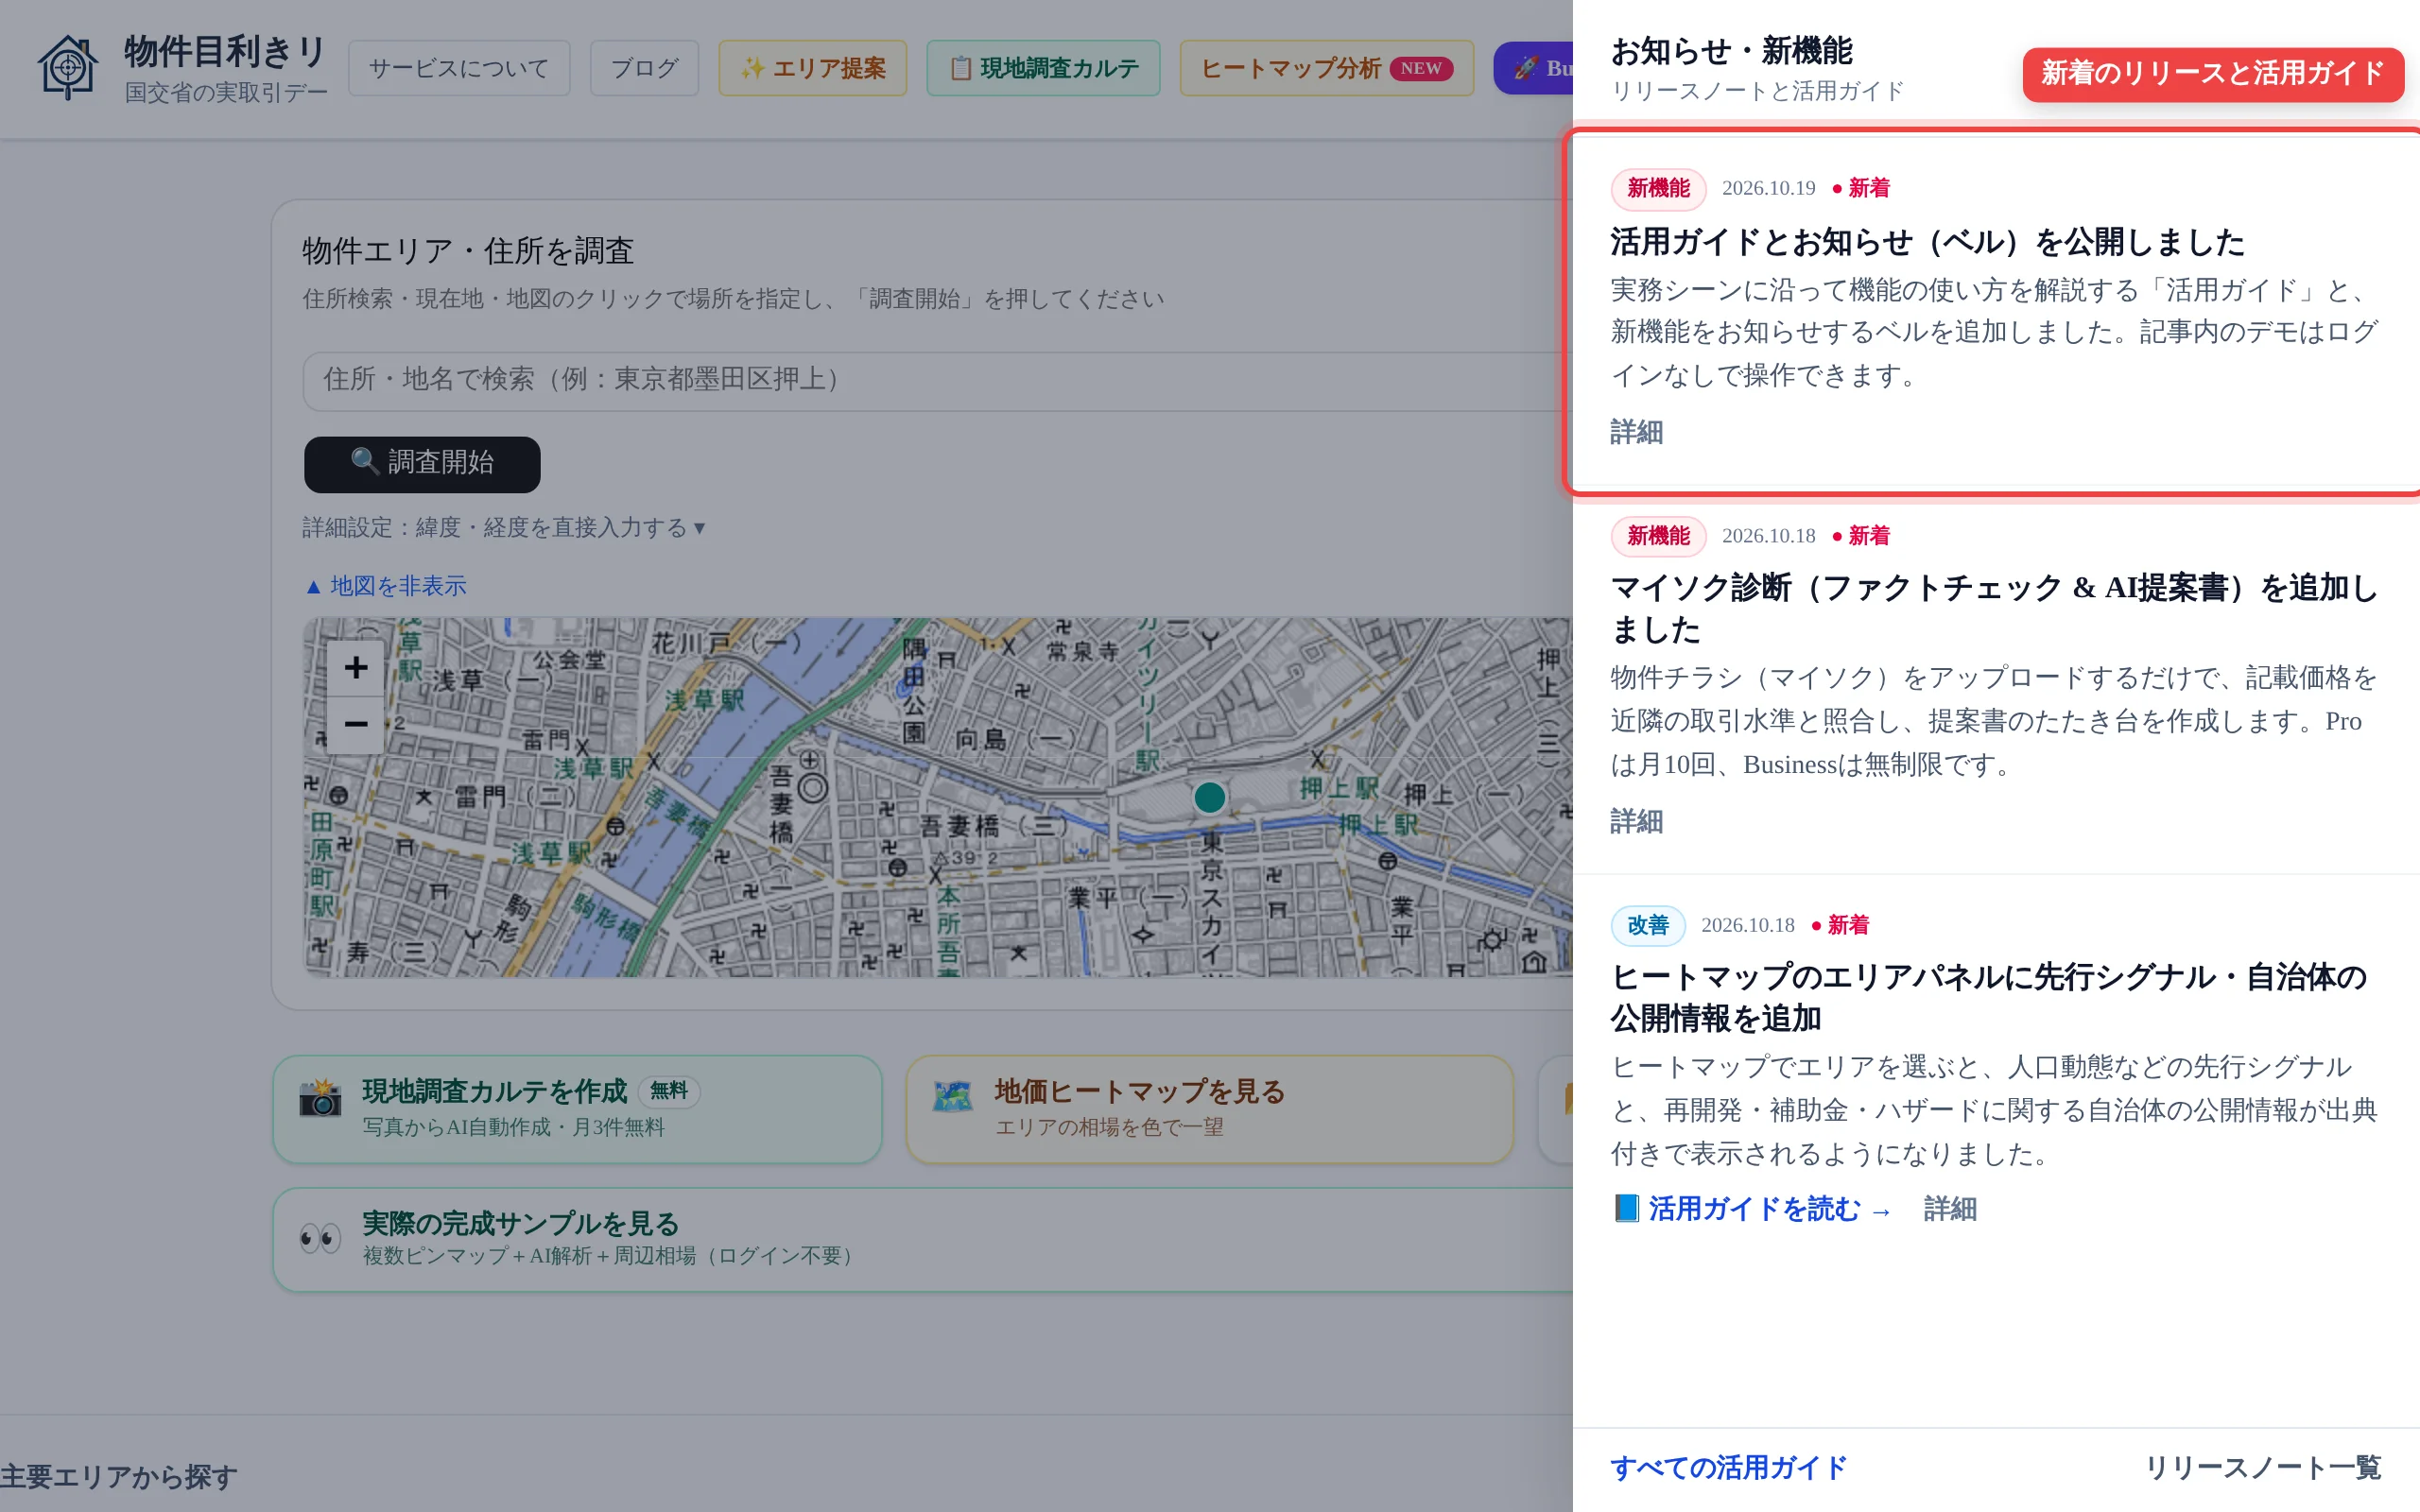Viewport: 2420px width, 1512px height.
Task: Open the マイソク診断 announcement title
Action: click(x=1994, y=608)
